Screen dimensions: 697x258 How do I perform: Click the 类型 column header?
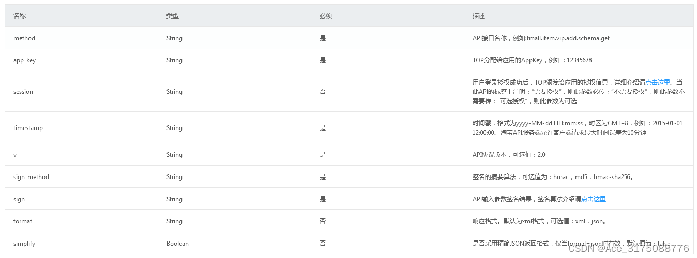point(173,16)
